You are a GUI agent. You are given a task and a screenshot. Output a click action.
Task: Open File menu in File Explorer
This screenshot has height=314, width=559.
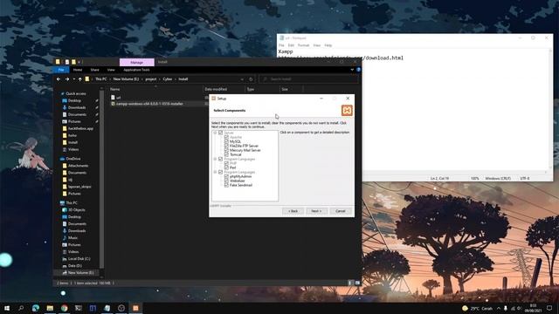pos(61,70)
